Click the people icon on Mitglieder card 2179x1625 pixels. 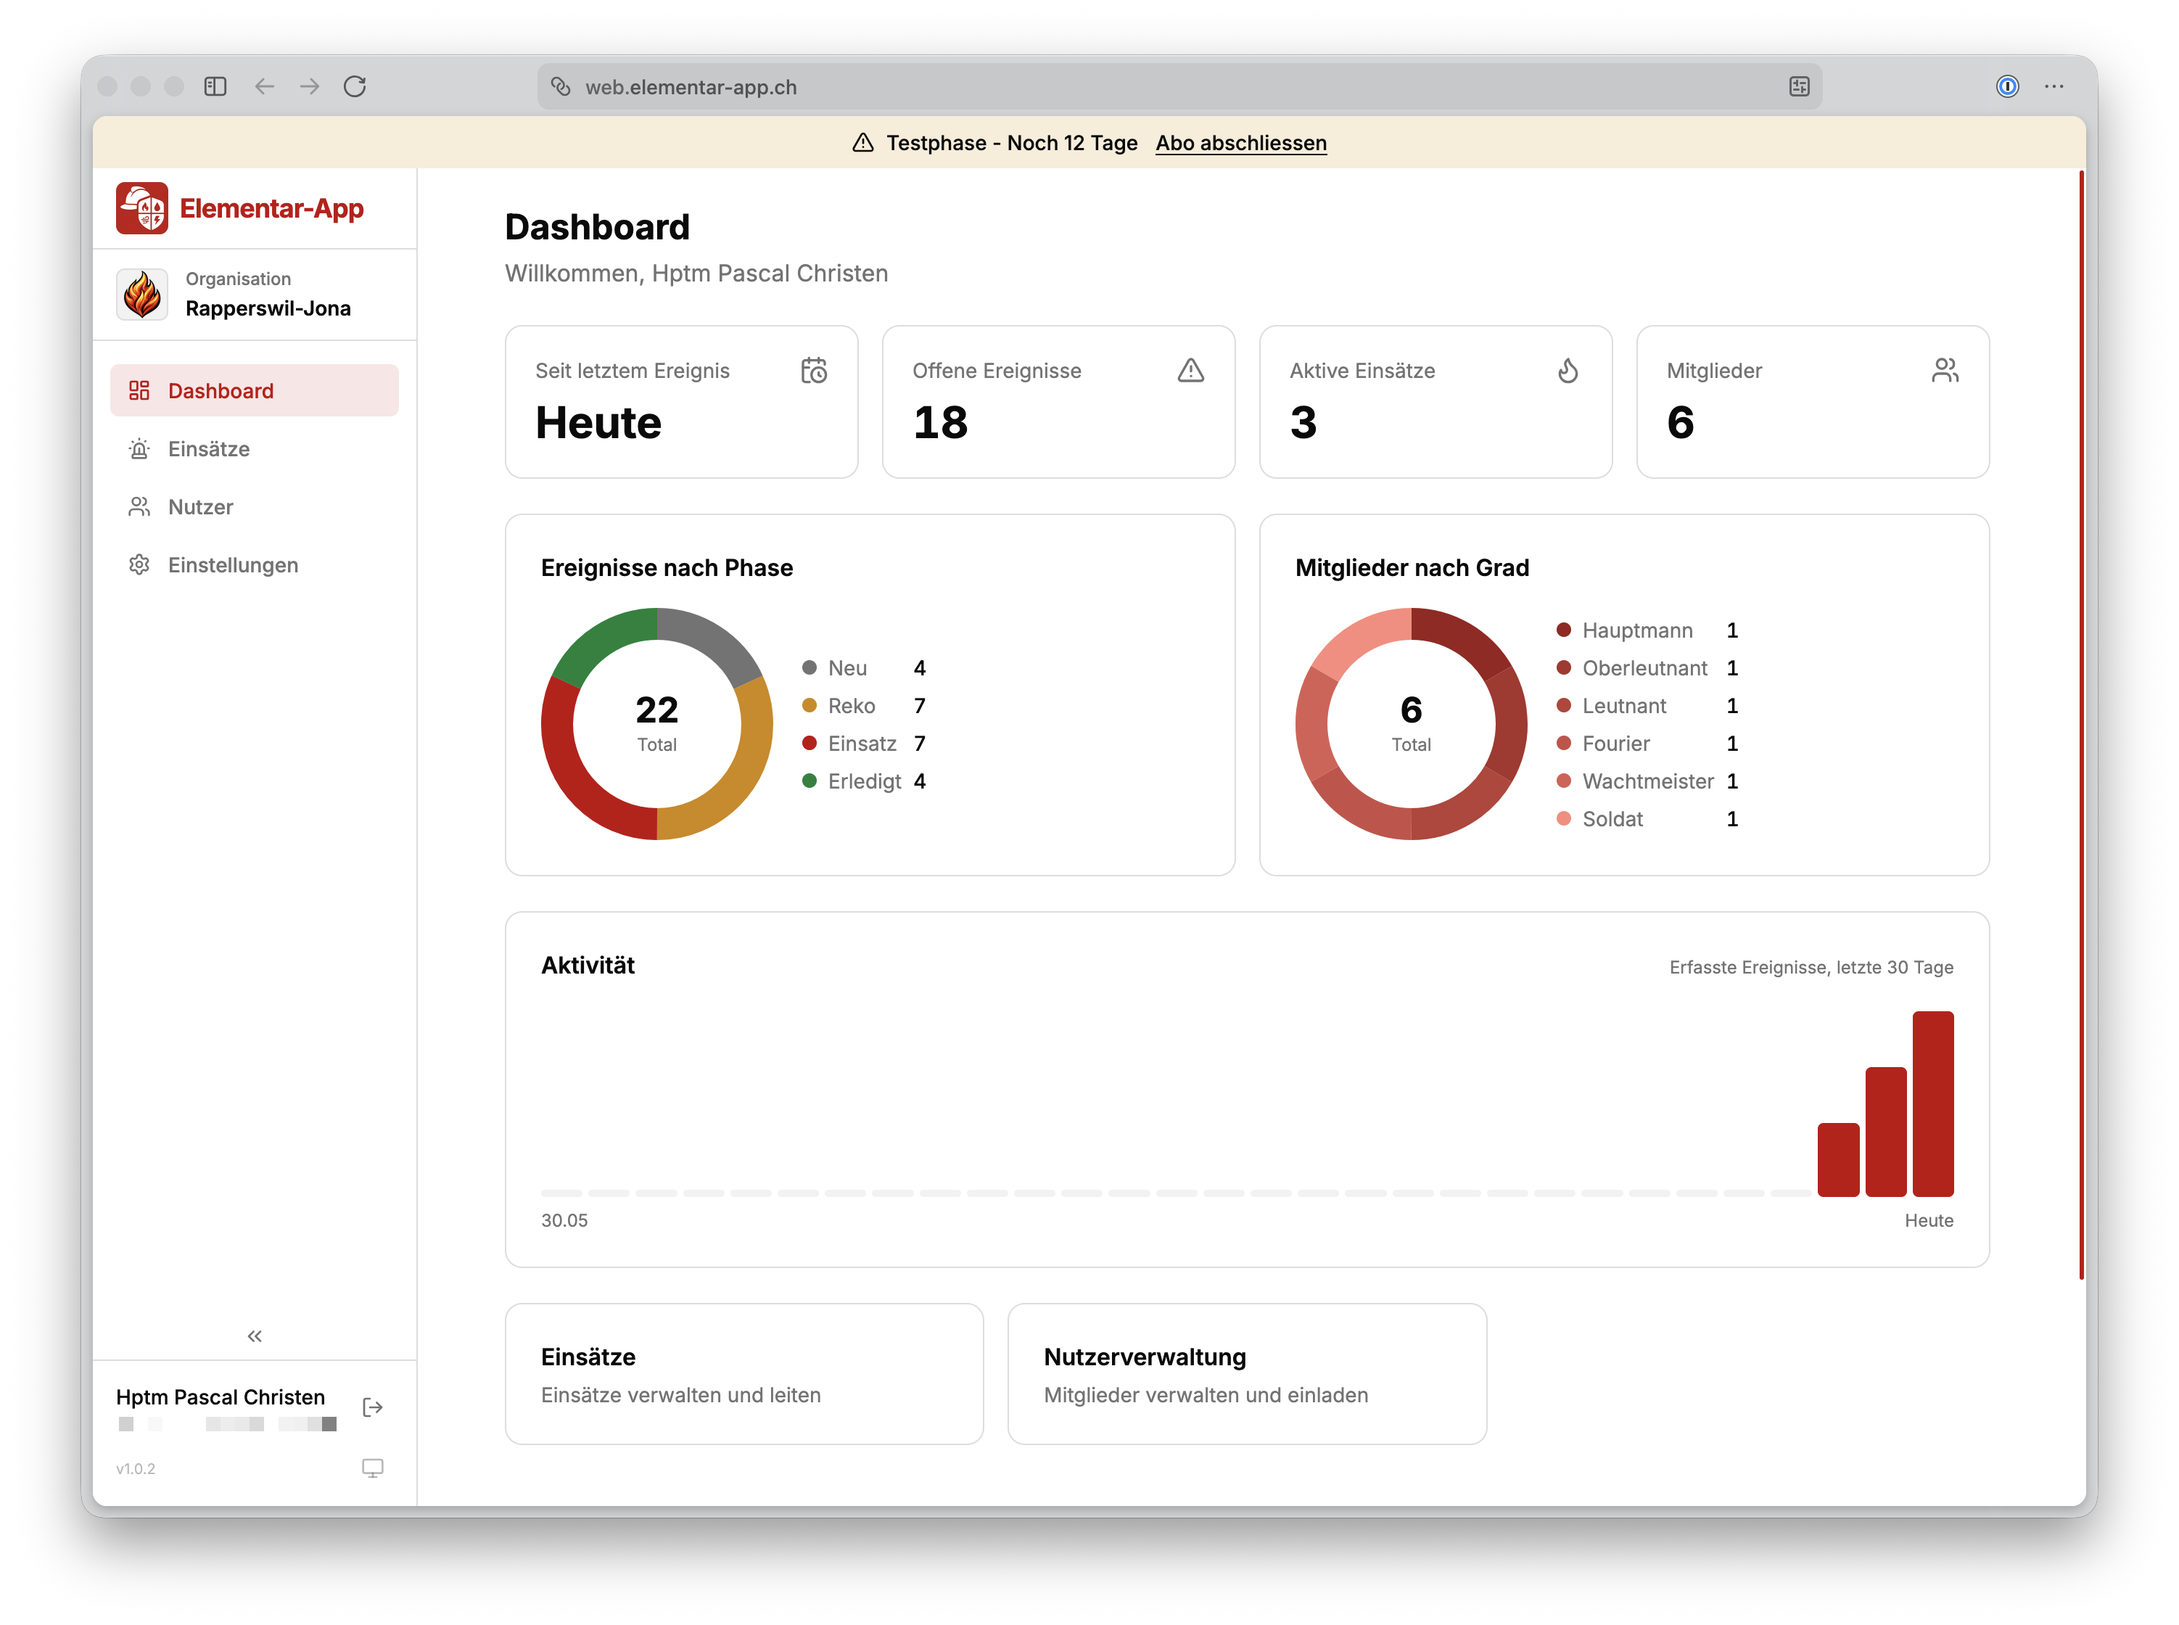1945,371
